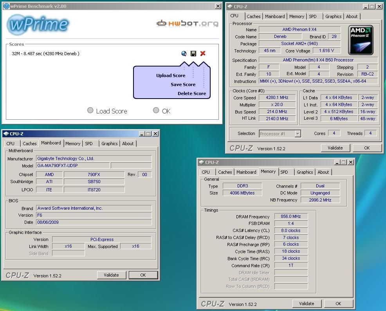Click OK in the Mainboard window

point(143,275)
